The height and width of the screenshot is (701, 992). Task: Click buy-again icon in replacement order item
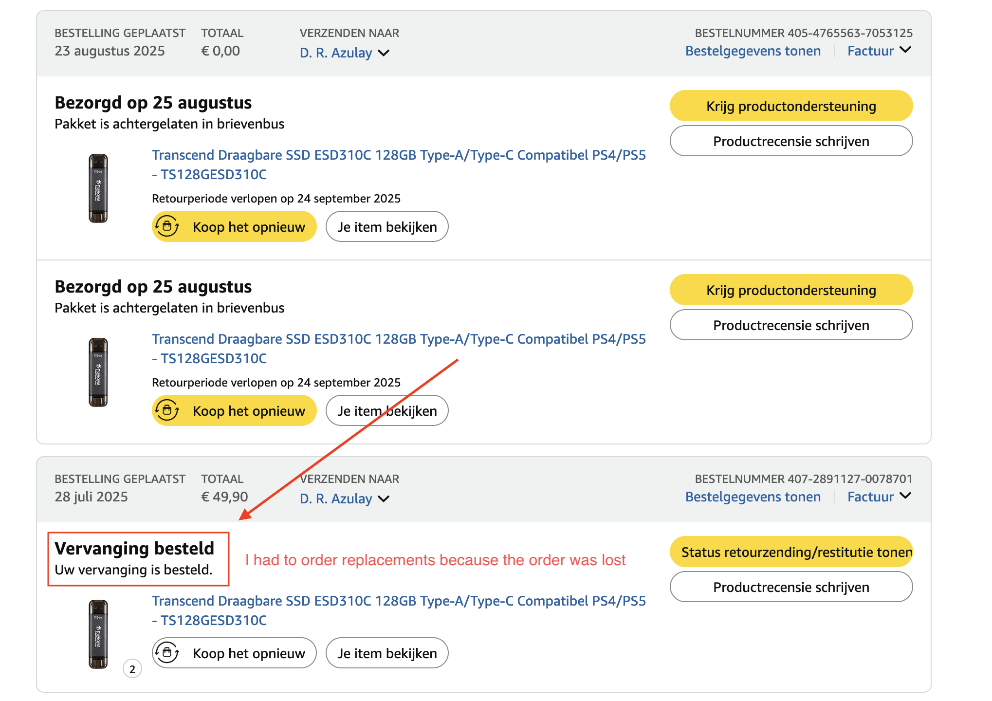pos(167,652)
